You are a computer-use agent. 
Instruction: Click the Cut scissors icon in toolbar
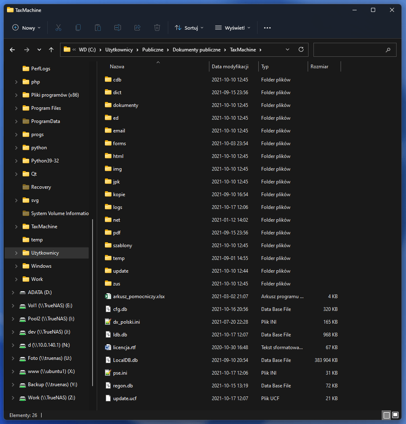[58, 28]
